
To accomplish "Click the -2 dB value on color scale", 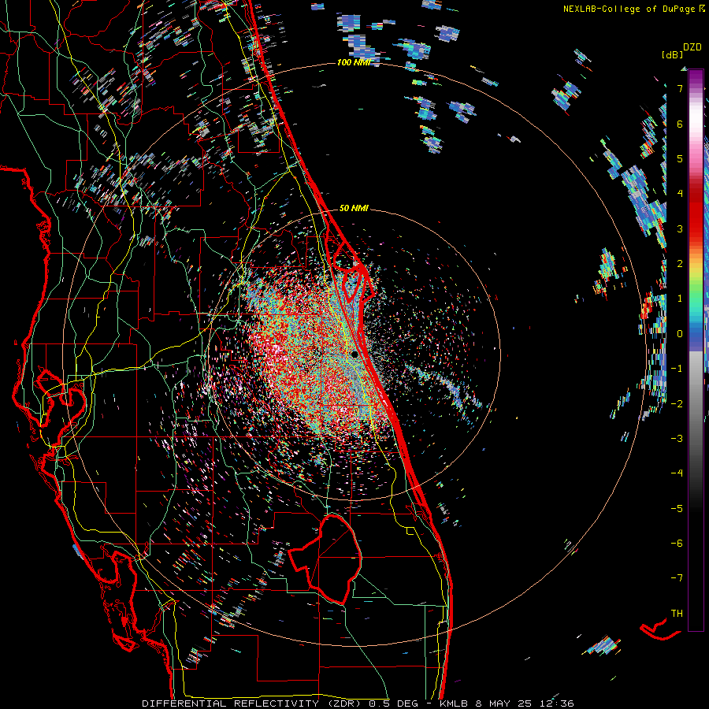I will (x=677, y=404).
